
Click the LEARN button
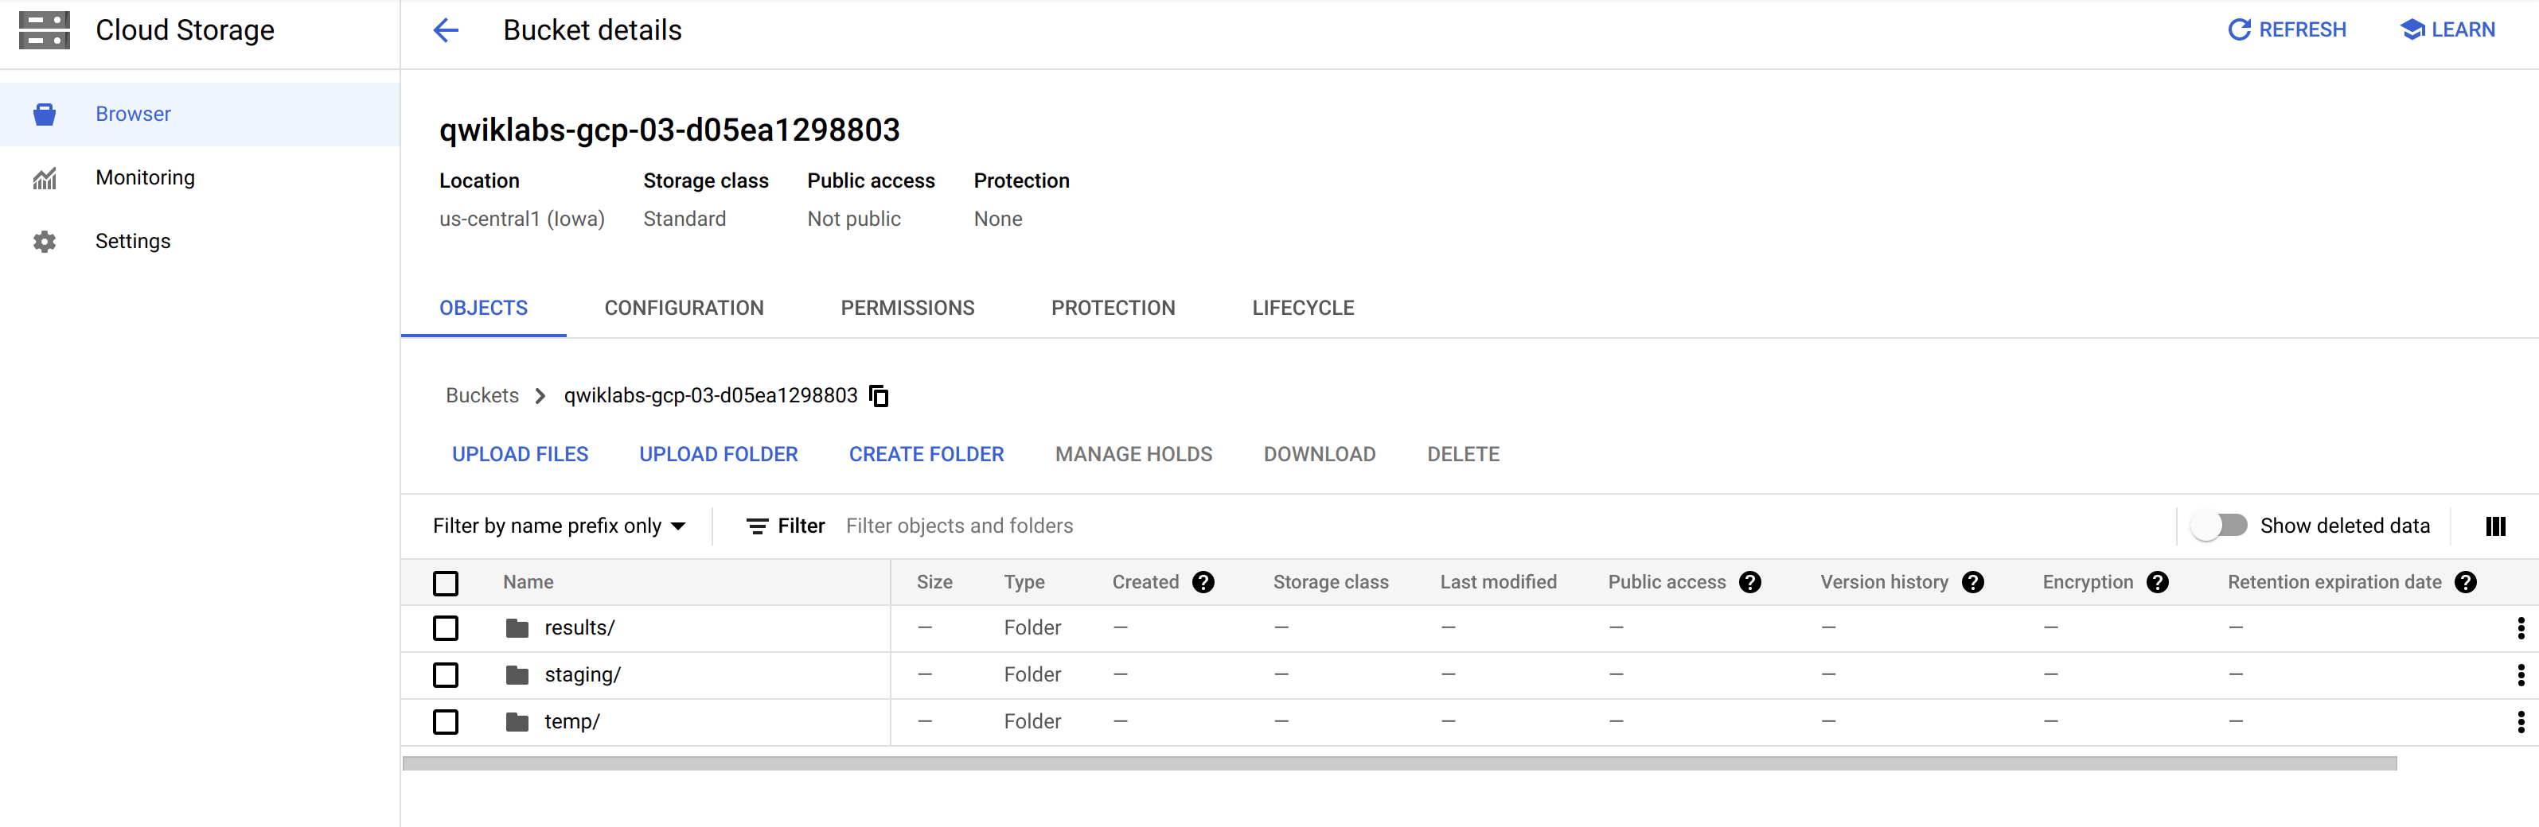pyautogui.click(x=2447, y=30)
